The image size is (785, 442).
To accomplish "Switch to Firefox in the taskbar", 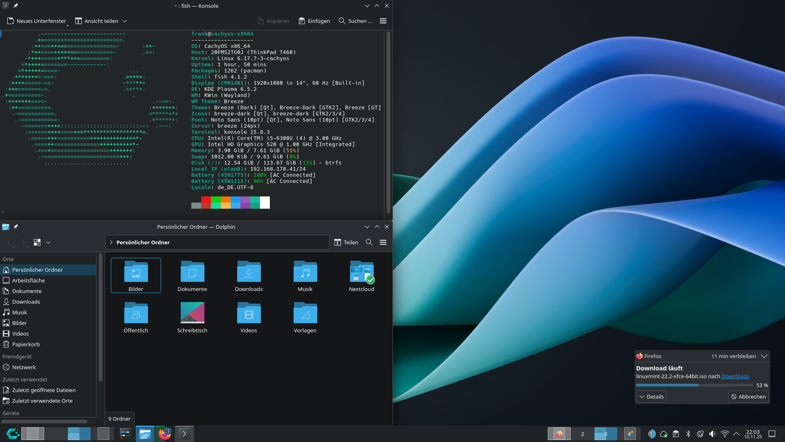I will pyautogui.click(x=165, y=434).
